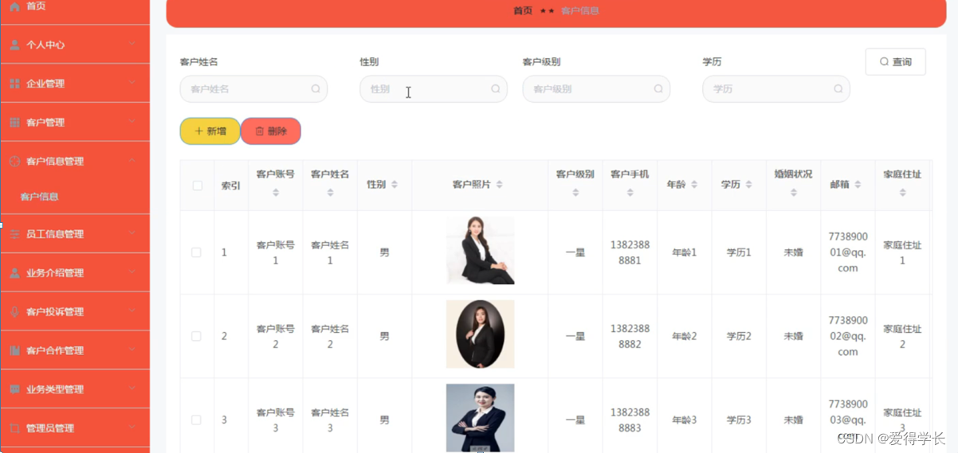Click the 学历2 cell
This screenshot has height=453, width=958.
(x=739, y=336)
